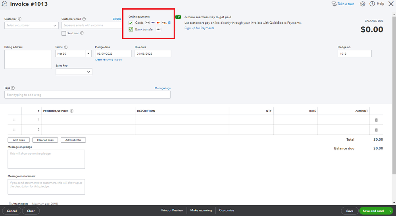Click the Rate cell in line 2
Viewport: 396px width, 216px height.
tap(296, 130)
